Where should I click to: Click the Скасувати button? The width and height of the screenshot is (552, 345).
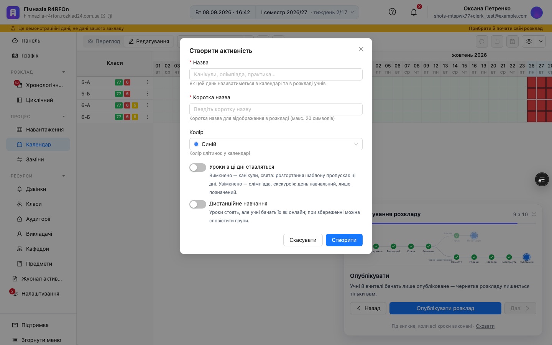pyautogui.click(x=303, y=240)
